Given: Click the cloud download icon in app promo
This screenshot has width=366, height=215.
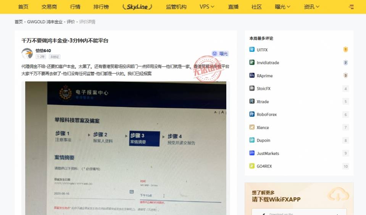Looking at the screenshot, I should (338, 194).
